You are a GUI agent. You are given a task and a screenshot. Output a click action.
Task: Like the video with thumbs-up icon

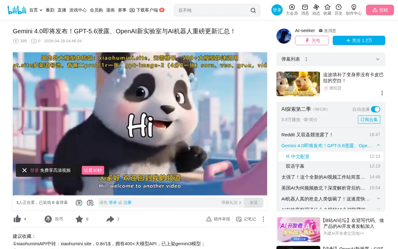[x=17, y=219]
